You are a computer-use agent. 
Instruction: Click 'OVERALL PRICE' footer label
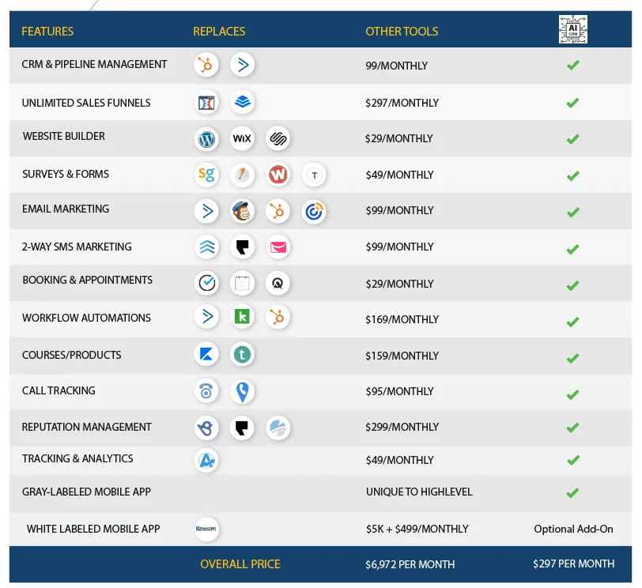[240, 563]
